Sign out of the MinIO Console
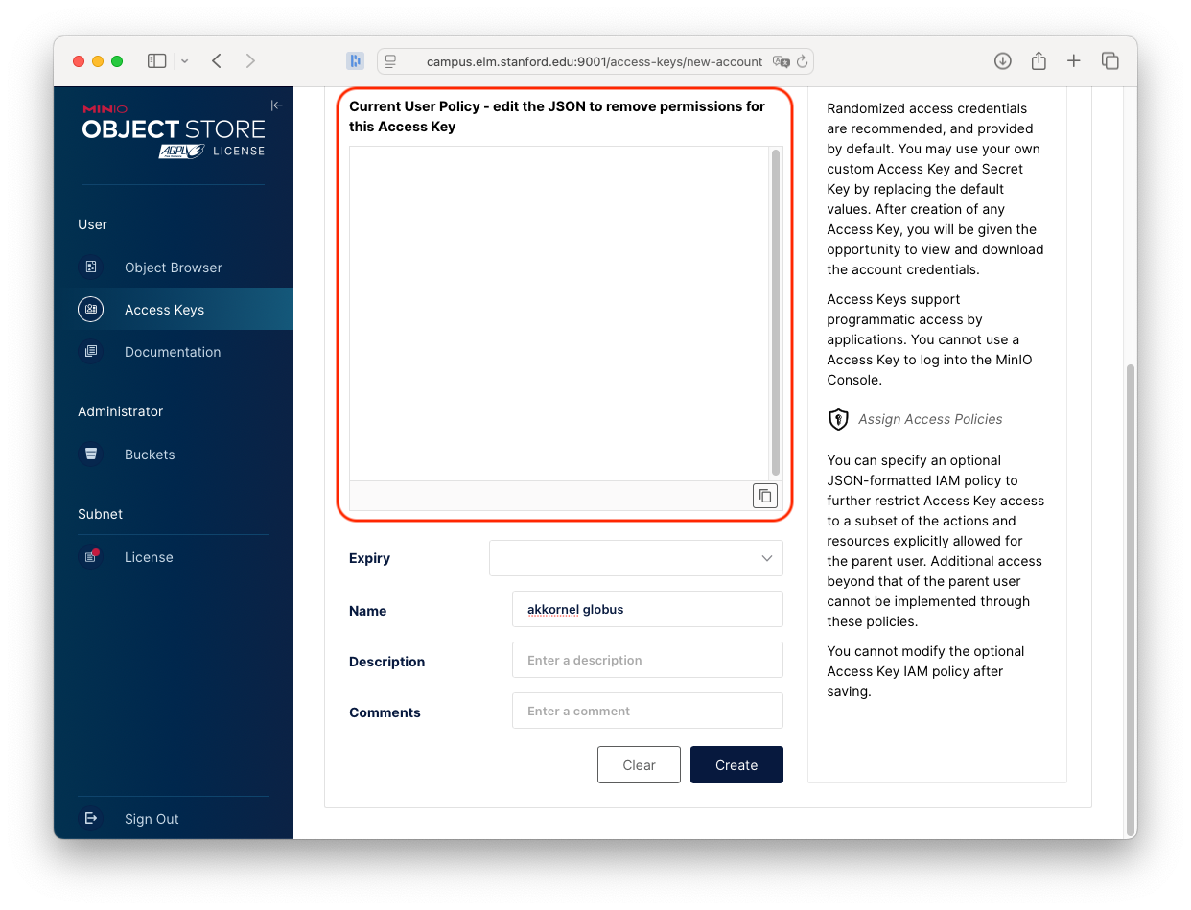 coord(152,818)
